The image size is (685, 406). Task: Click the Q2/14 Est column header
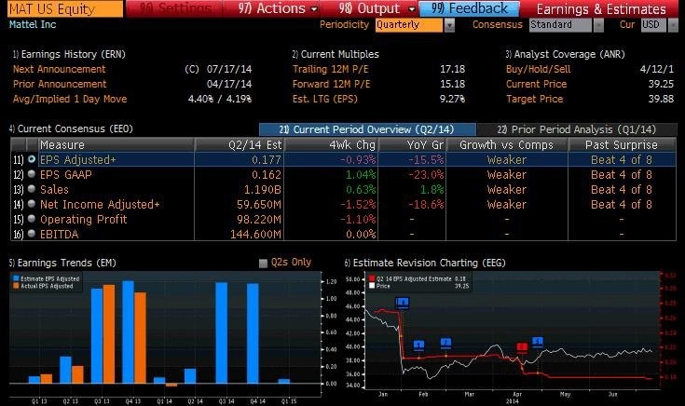tap(240, 145)
